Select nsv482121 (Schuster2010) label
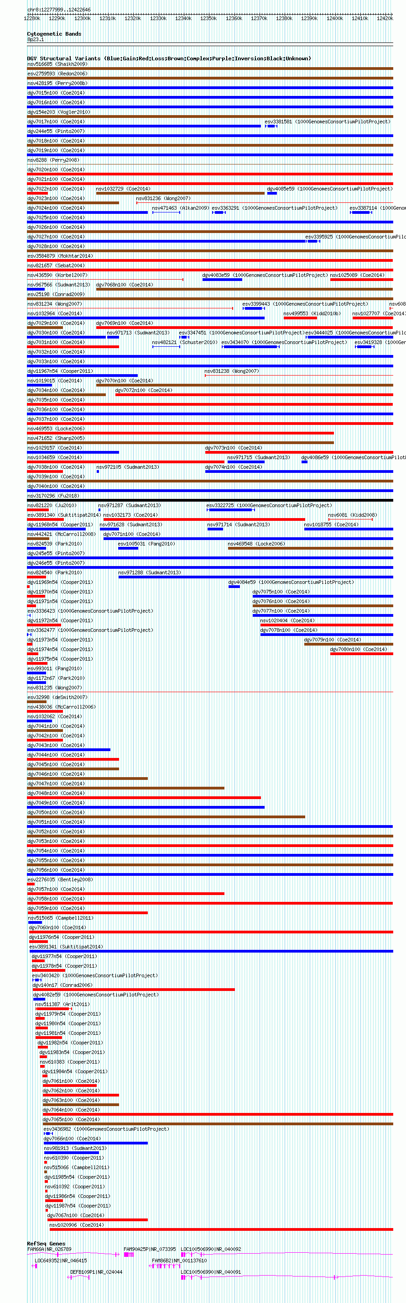 click(x=185, y=343)
